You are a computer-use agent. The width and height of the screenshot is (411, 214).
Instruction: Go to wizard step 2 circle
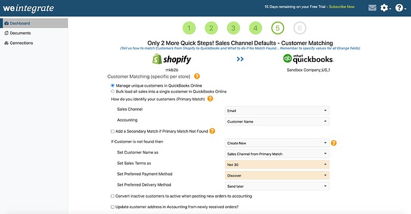(211, 28)
